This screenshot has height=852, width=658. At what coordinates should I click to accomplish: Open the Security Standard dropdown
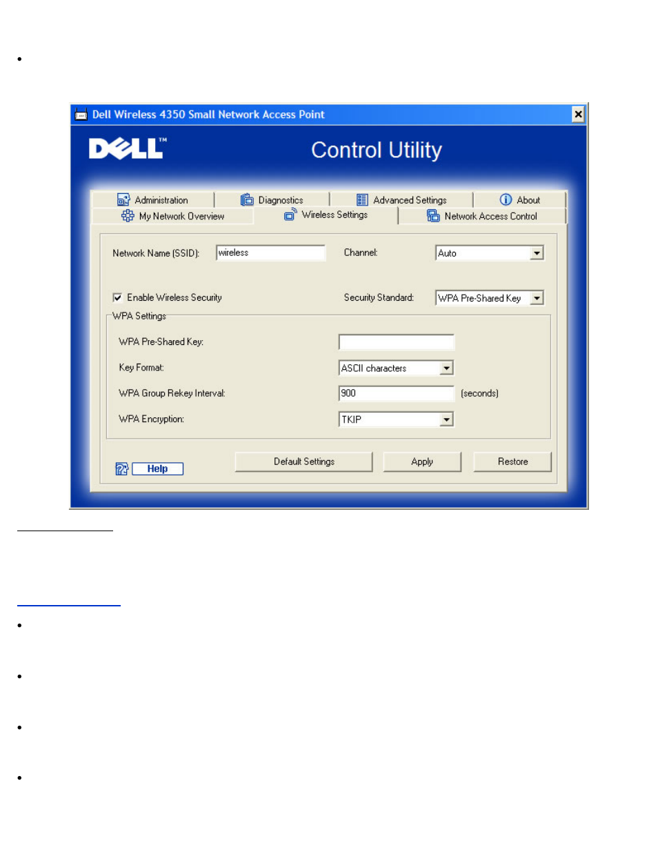tap(537, 298)
